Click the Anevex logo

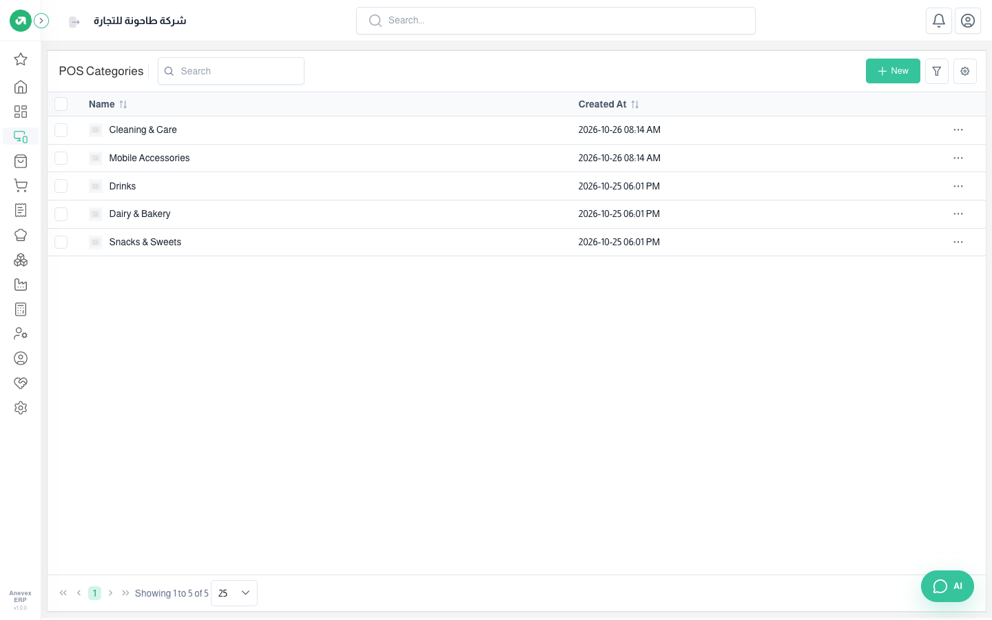click(21, 21)
